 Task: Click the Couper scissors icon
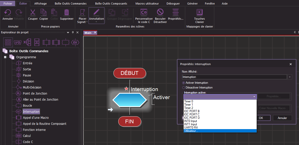[x=33, y=12]
